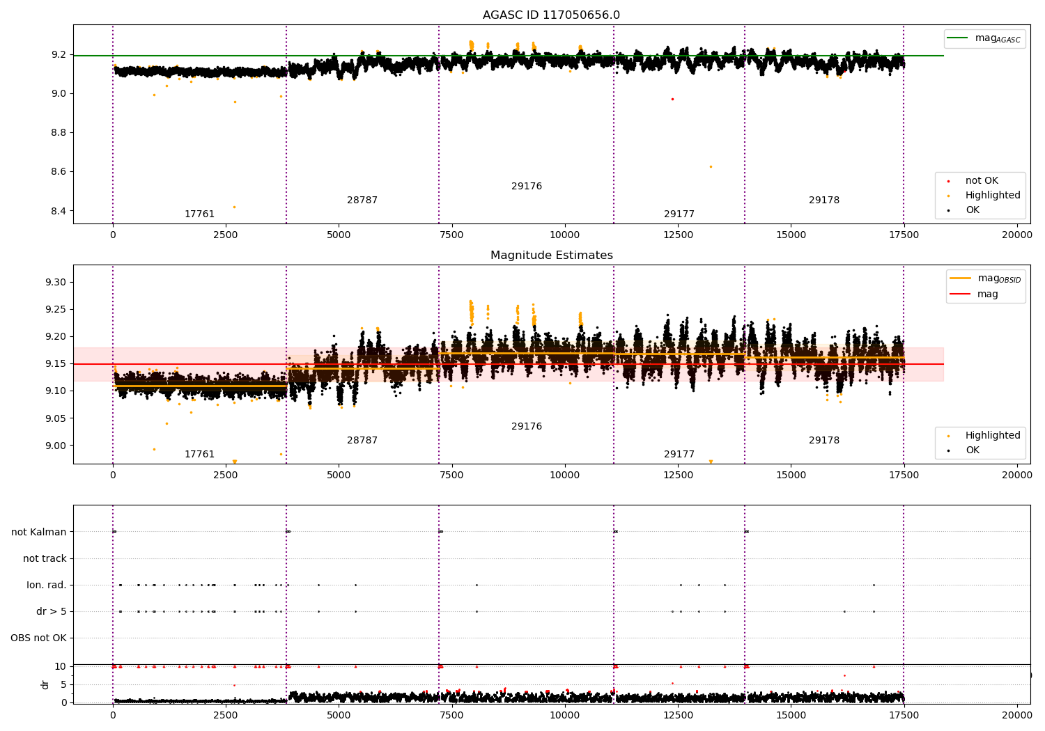Click the 'dr > 5' y-axis label
Screen dimensions: 1045x731
click(52, 612)
